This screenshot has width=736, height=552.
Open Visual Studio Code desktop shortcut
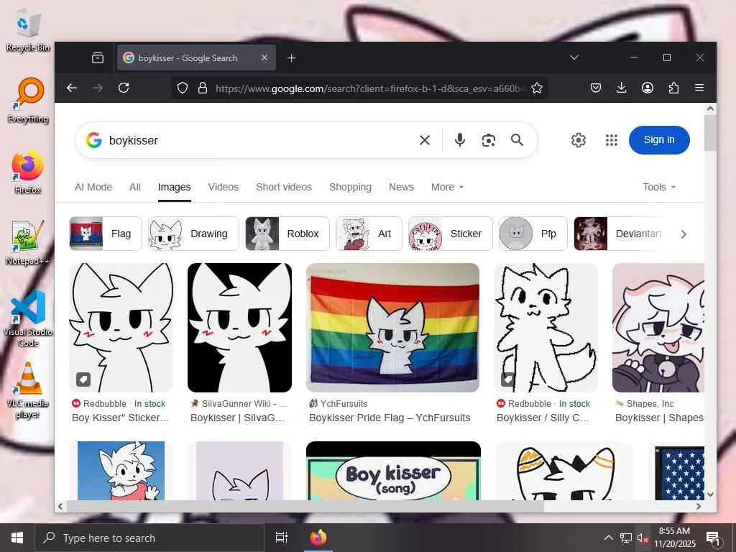[x=28, y=319]
